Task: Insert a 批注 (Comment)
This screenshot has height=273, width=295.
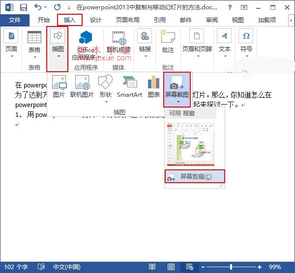Action: pos(168,42)
